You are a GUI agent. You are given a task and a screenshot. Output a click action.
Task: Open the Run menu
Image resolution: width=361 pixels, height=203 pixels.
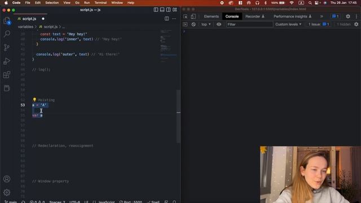(87, 3)
